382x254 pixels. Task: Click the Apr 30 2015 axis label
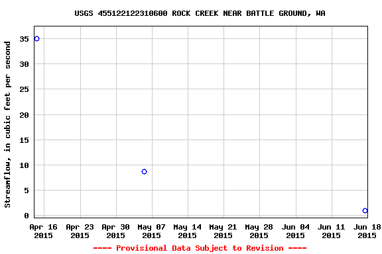coord(115,231)
